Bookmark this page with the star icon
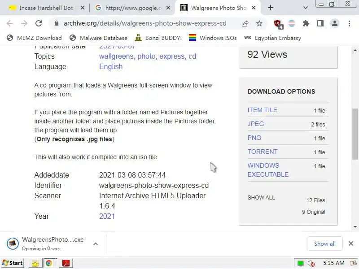This screenshot has width=359, height=269. click(259, 23)
